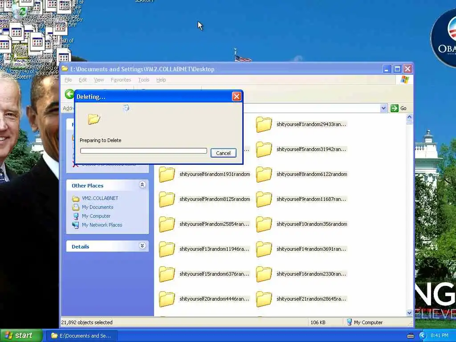The image size is (456, 342).
Task: Open the View menu
Action: tap(99, 80)
